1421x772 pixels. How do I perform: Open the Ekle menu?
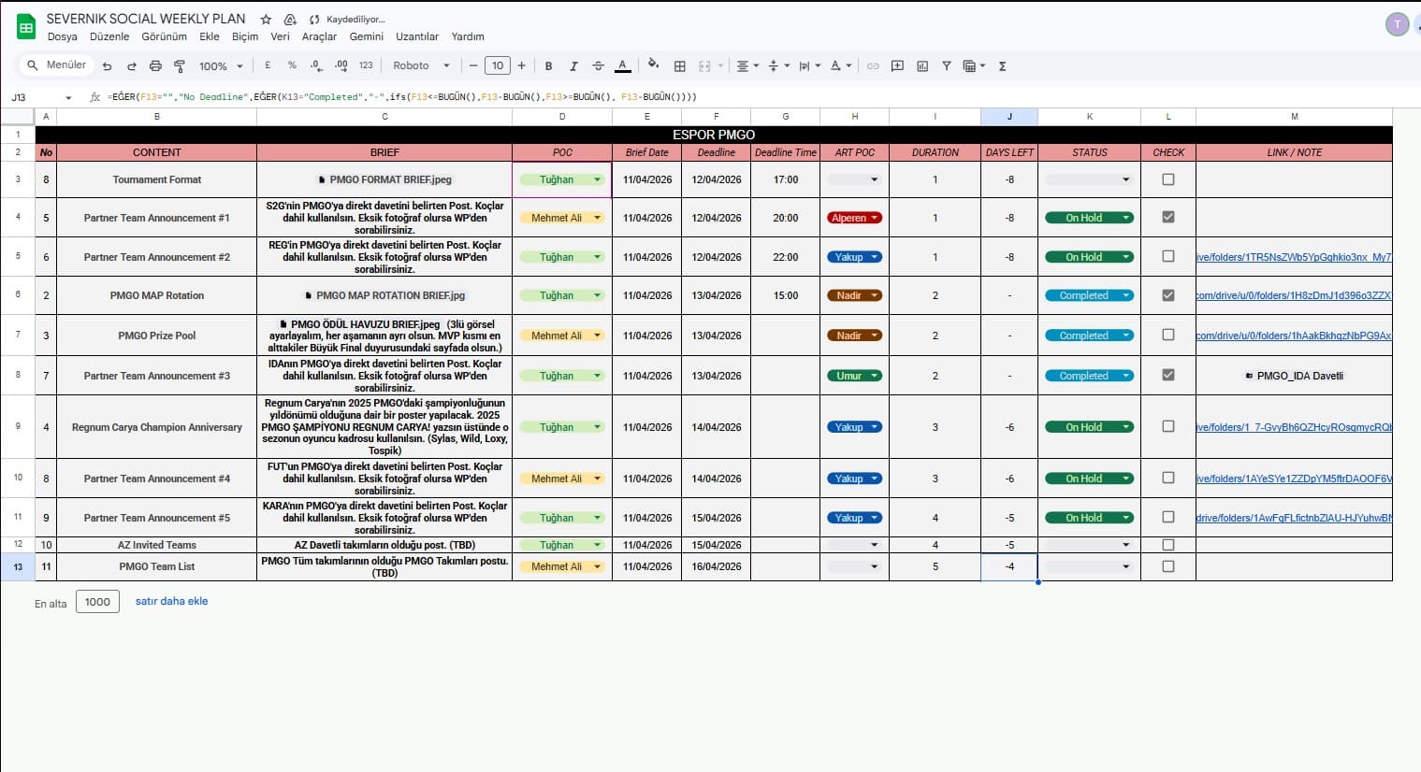210,36
